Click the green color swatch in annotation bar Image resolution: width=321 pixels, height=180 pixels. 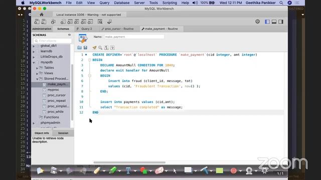coord(220,170)
